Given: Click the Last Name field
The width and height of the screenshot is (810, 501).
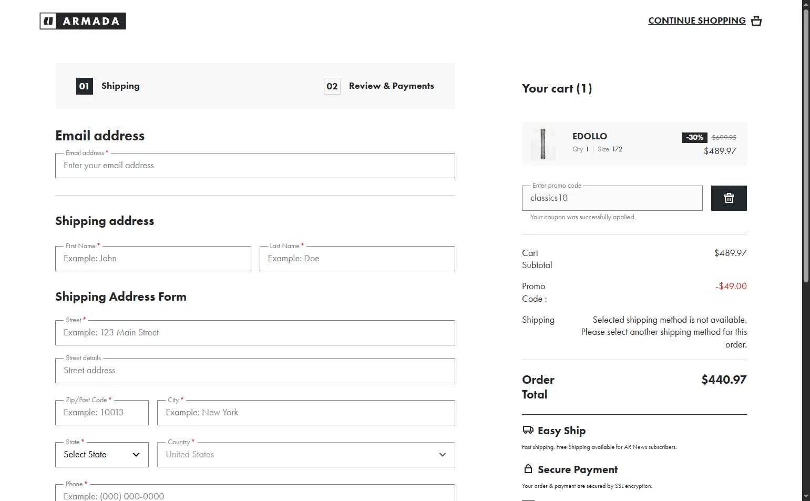Looking at the screenshot, I should (x=357, y=259).
